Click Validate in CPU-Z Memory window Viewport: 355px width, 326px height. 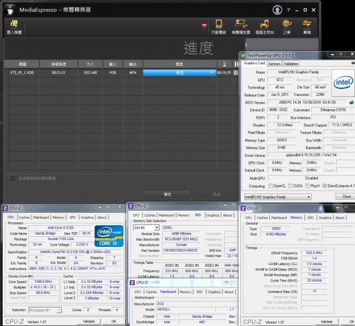tap(327, 322)
